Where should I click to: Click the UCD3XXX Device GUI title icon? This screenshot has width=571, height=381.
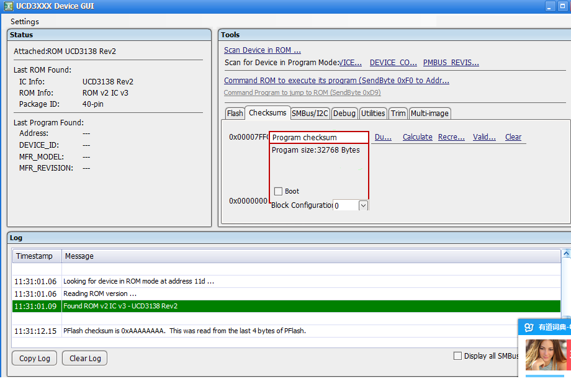click(8, 6)
